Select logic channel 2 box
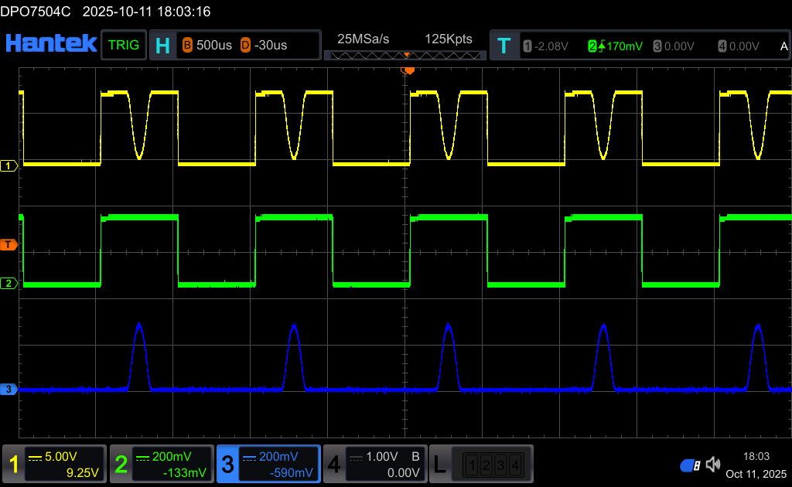Image resolution: width=792 pixels, height=487 pixels. (x=486, y=465)
